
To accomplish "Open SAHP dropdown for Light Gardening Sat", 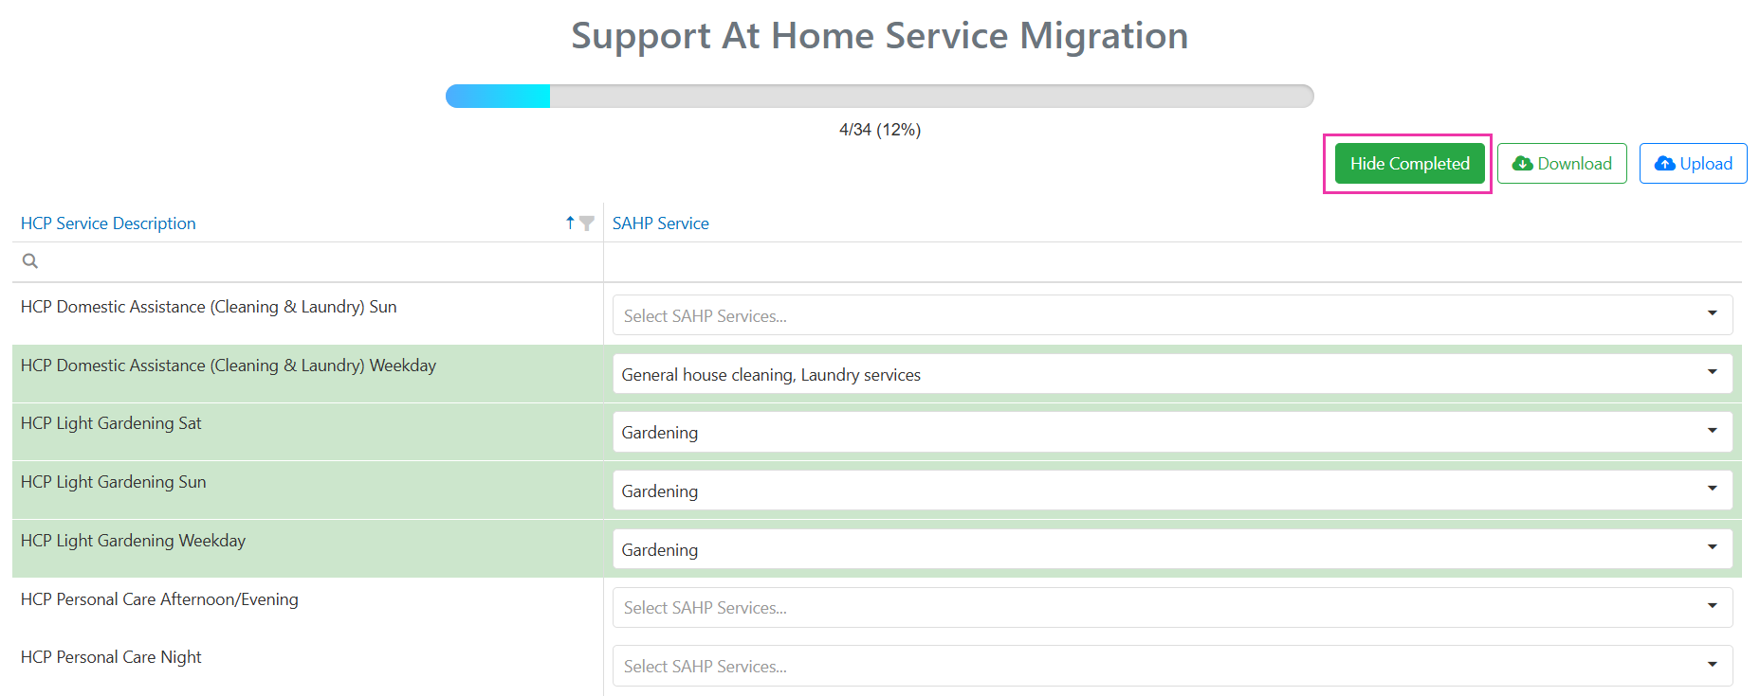I will pos(1172,432).
